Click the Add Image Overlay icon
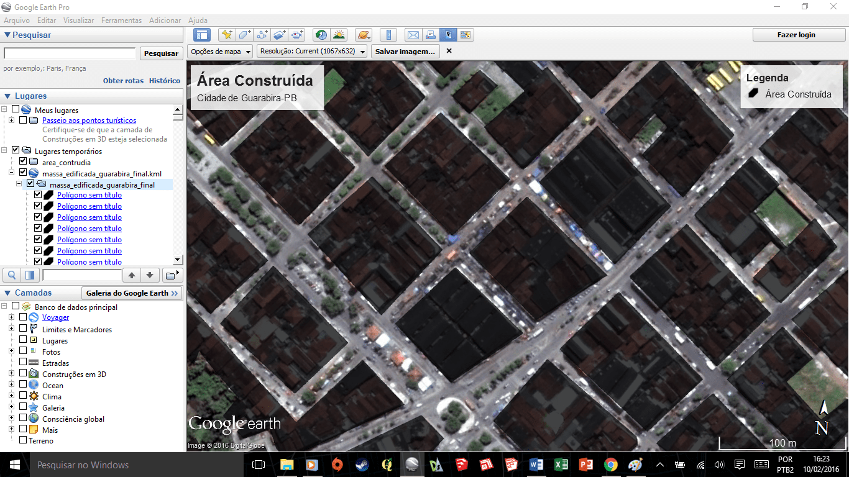 tap(280, 35)
